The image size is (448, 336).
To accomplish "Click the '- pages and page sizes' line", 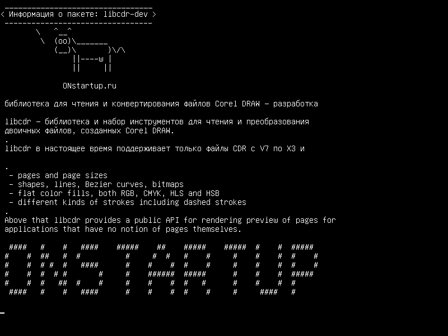I will pos(58,175).
